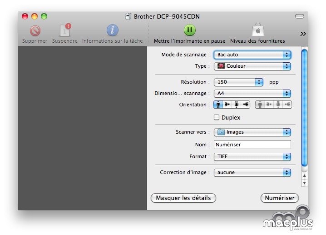This screenshot has height=235, width=326.
Task: Click the scrollbar down arrow
Action: [x=304, y=183]
